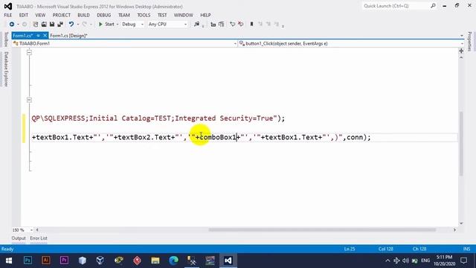Open the Properties side panel
The image size is (476, 268).
(x=469, y=42)
